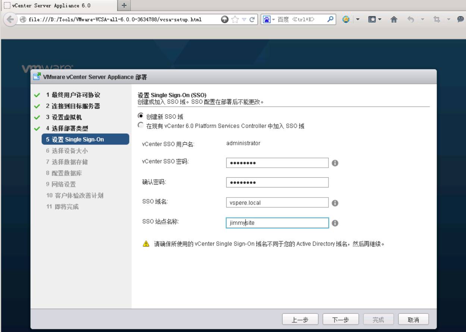Image resolution: width=466 pixels, height=332 pixels.
Task: Click the administrator username text
Action: point(243,143)
